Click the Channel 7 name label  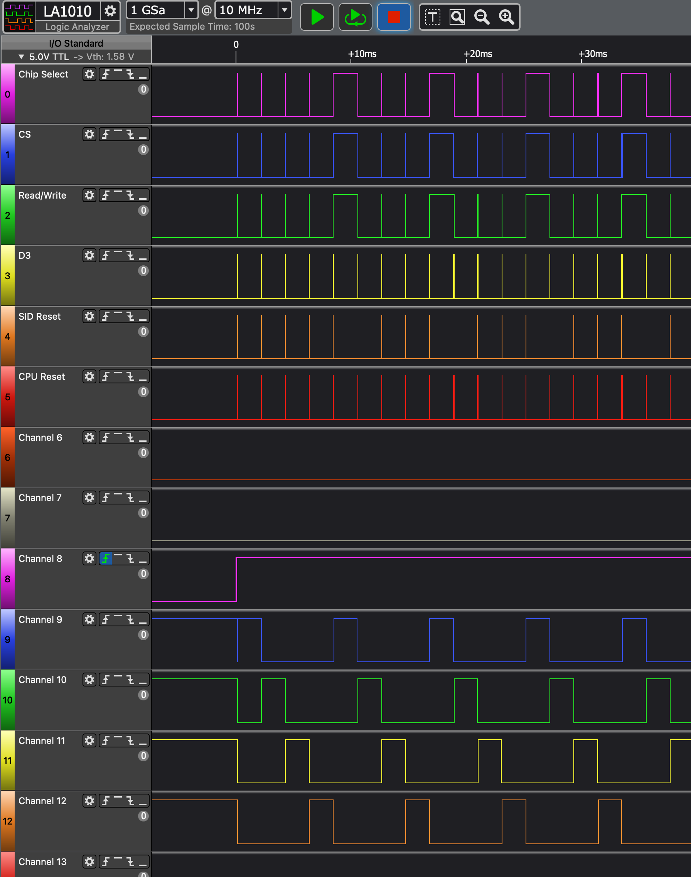[40, 498]
